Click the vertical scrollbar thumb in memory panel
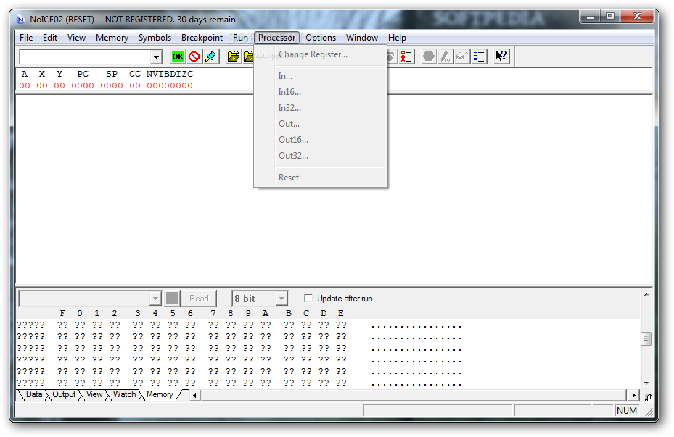This screenshot has width=674, height=437. [646, 338]
